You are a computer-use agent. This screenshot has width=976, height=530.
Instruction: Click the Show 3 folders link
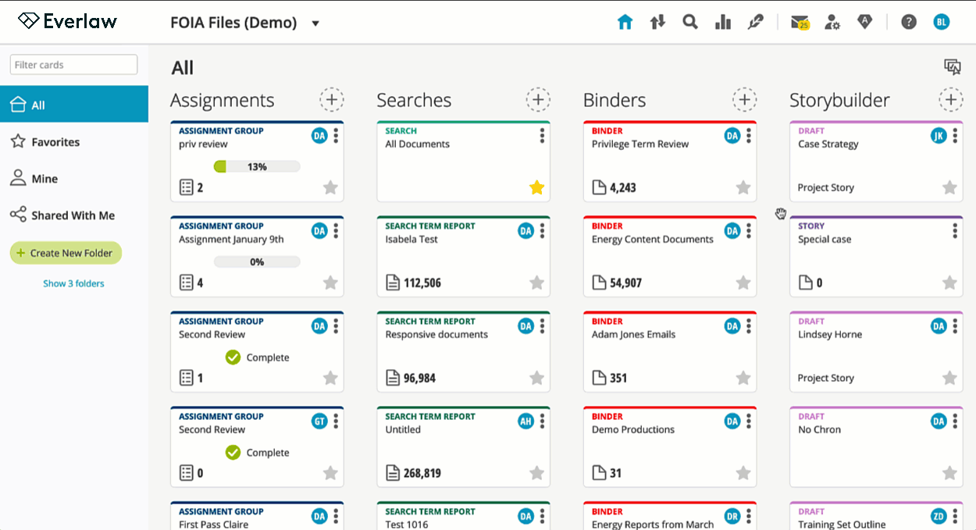tap(73, 283)
